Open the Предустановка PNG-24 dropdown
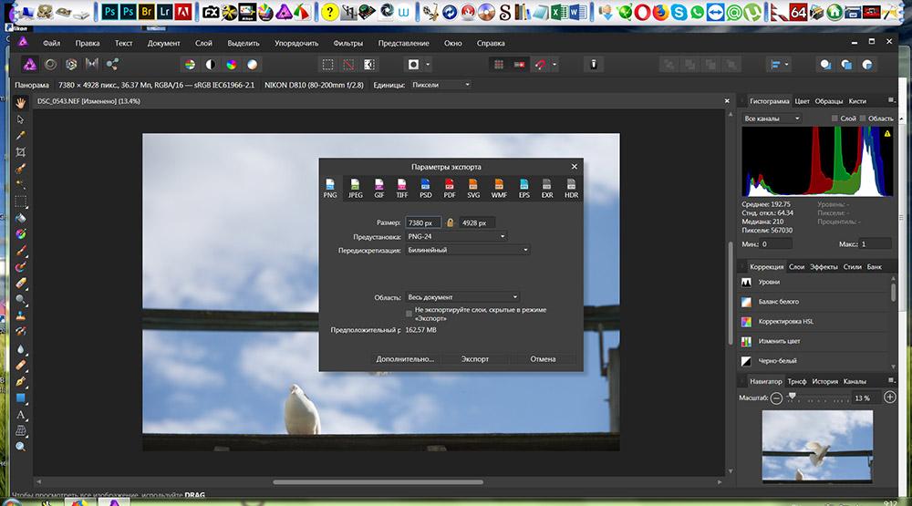This screenshot has width=912, height=506. [456, 237]
